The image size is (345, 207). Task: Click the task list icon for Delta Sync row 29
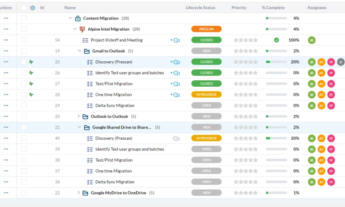[90, 106]
